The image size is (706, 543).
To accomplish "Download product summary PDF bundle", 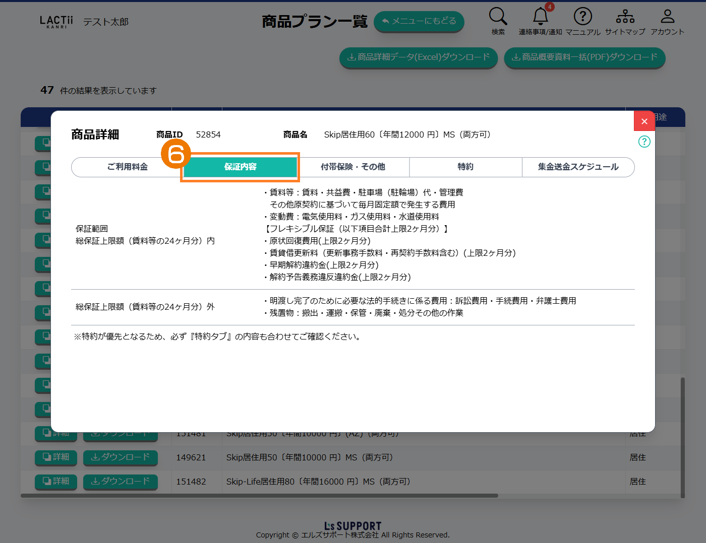I will coord(584,57).
